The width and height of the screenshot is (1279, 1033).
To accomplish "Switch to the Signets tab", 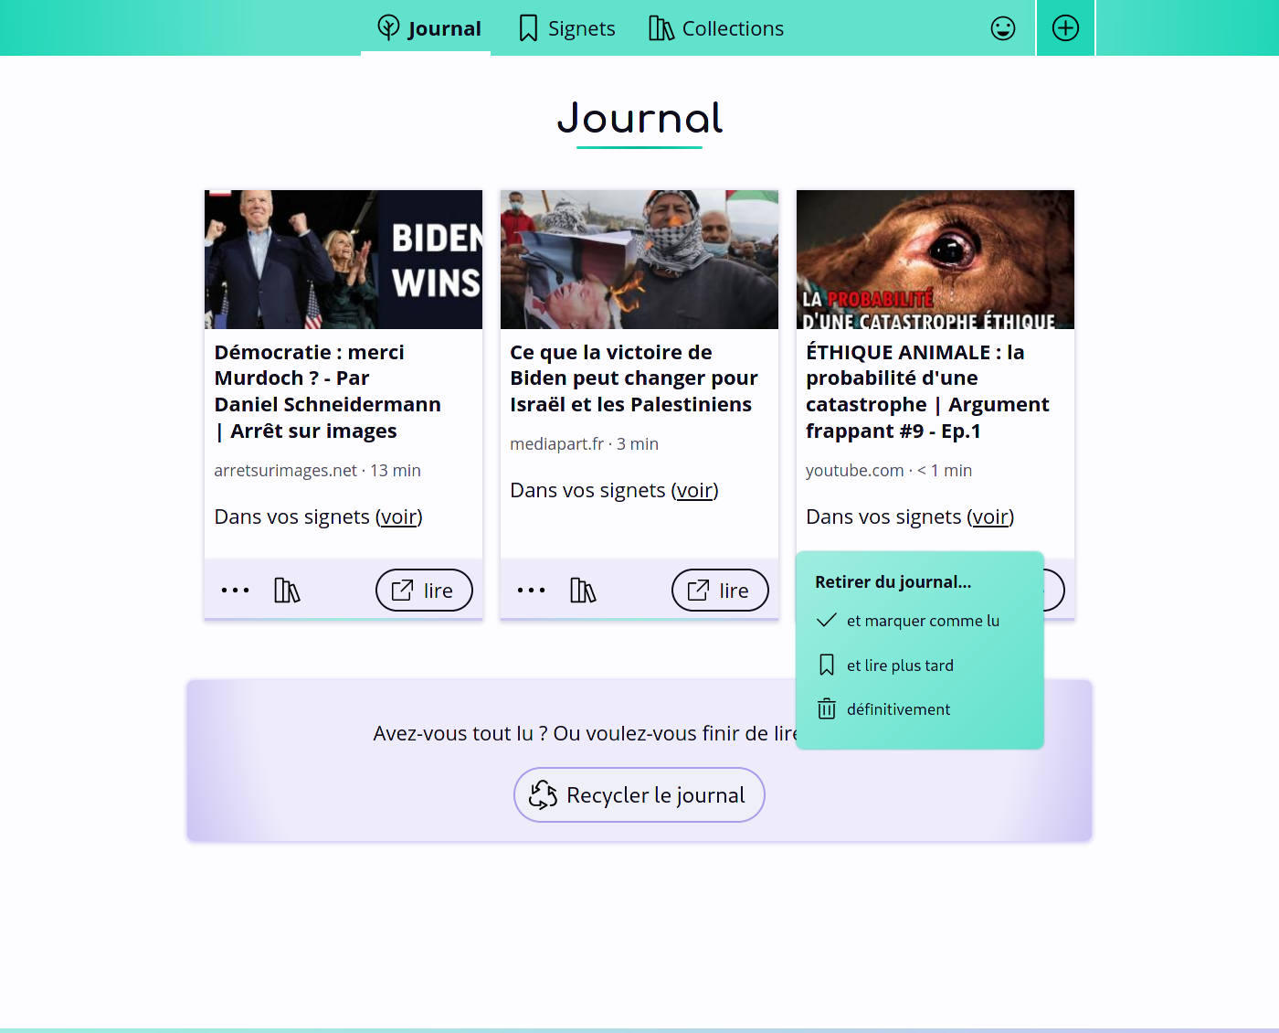I will click(x=566, y=27).
